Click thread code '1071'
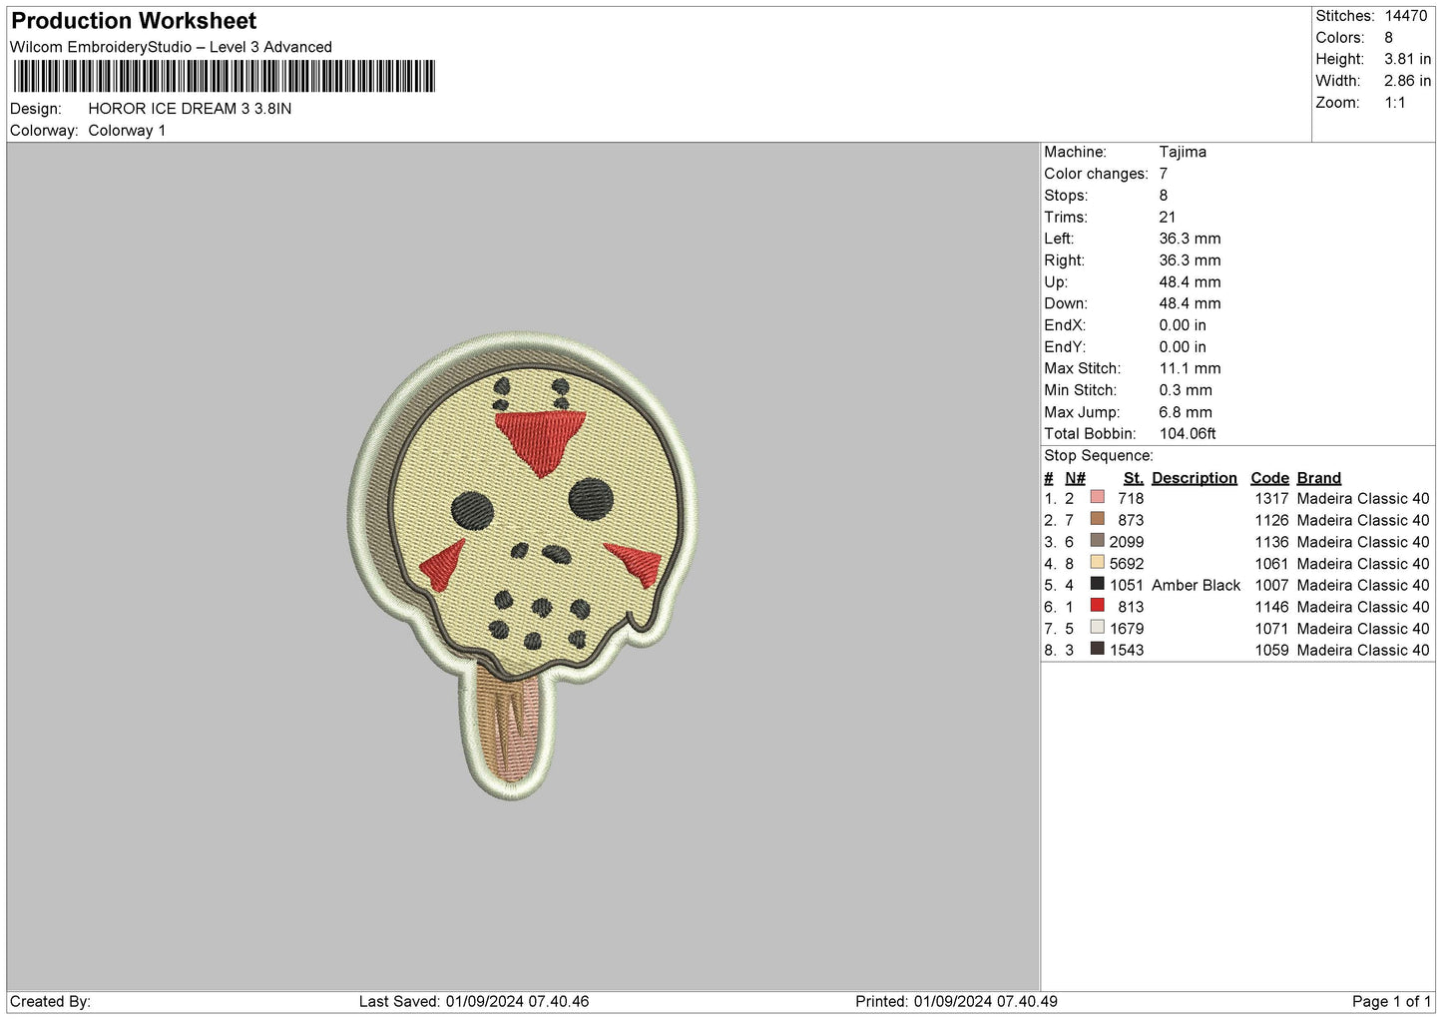The height and width of the screenshot is (1019, 1442). tap(1271, 629)
